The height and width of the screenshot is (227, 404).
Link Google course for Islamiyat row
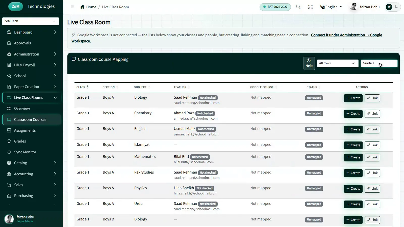372,145
